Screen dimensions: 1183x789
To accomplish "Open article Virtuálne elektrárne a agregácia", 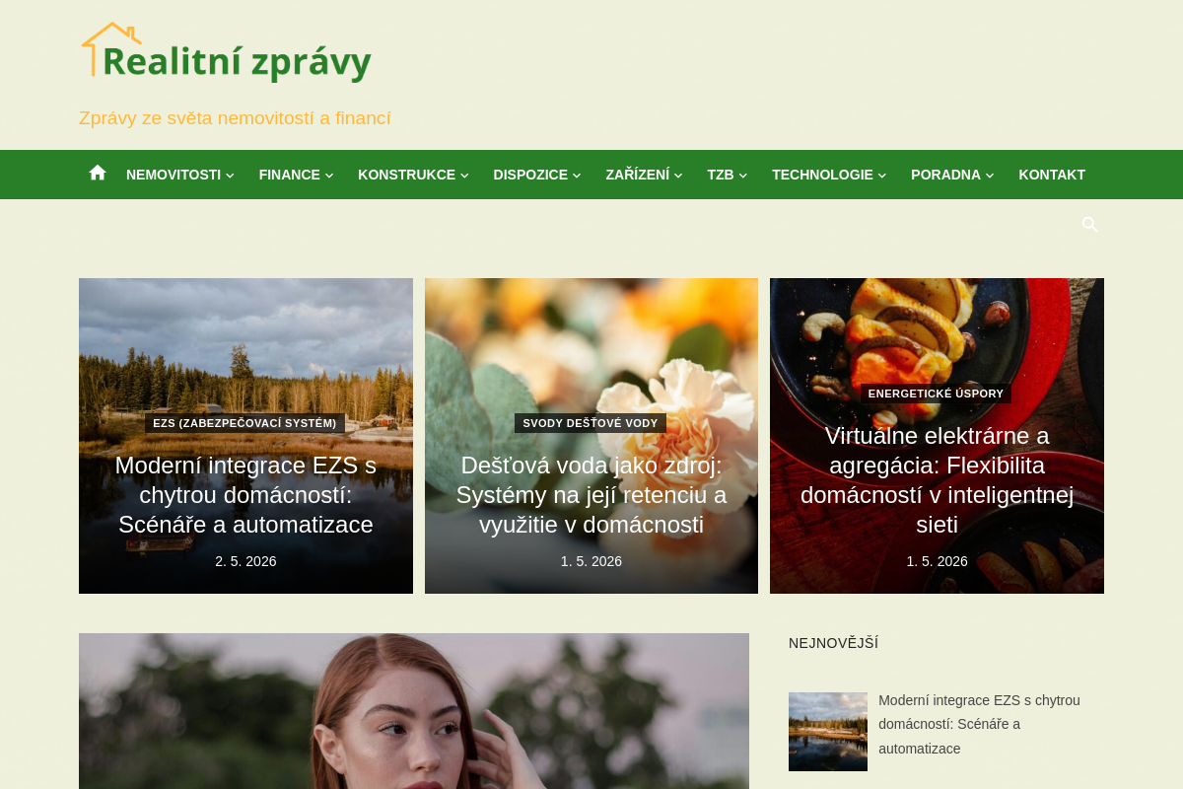I will 937,479.
